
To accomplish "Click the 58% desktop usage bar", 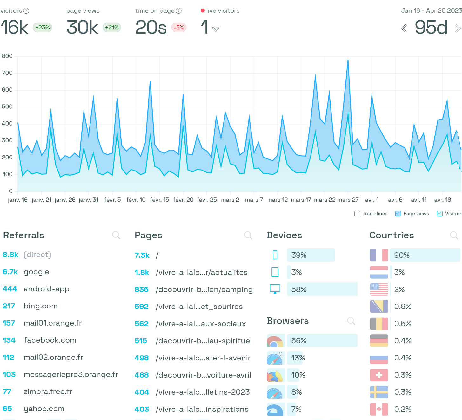I will click(322, 289).
